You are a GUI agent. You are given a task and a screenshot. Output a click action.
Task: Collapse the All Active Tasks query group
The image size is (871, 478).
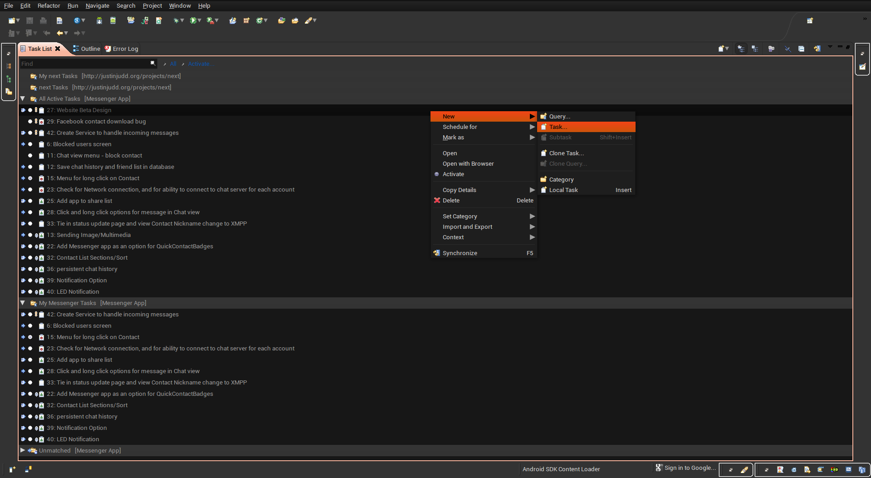coord(23,99)
